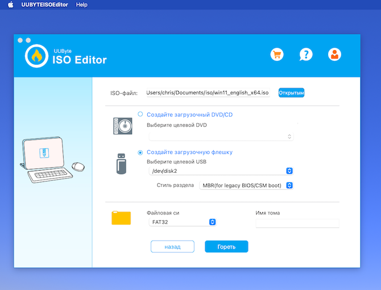Click the window minimize button

(28, 40)
